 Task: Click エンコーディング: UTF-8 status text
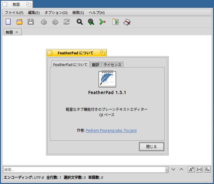24,177
